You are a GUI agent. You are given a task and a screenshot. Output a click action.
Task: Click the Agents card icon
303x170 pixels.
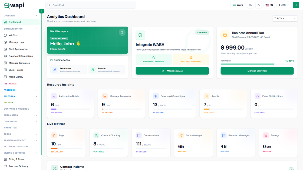click(x=206, y=96)
